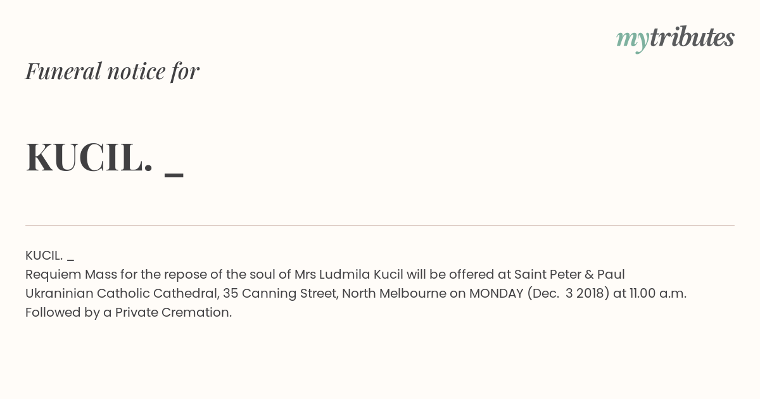This screenshot has height=399, width=760.
Task: Click the "Funeral notice for" heading
Action: tap(112, 71)
